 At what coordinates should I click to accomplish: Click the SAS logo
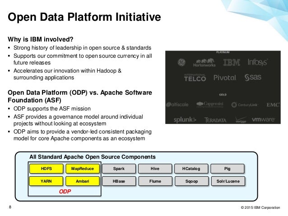(253, 77)
